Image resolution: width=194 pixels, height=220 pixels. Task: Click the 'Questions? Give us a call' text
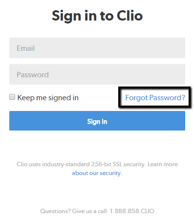(x=74, y=211)
